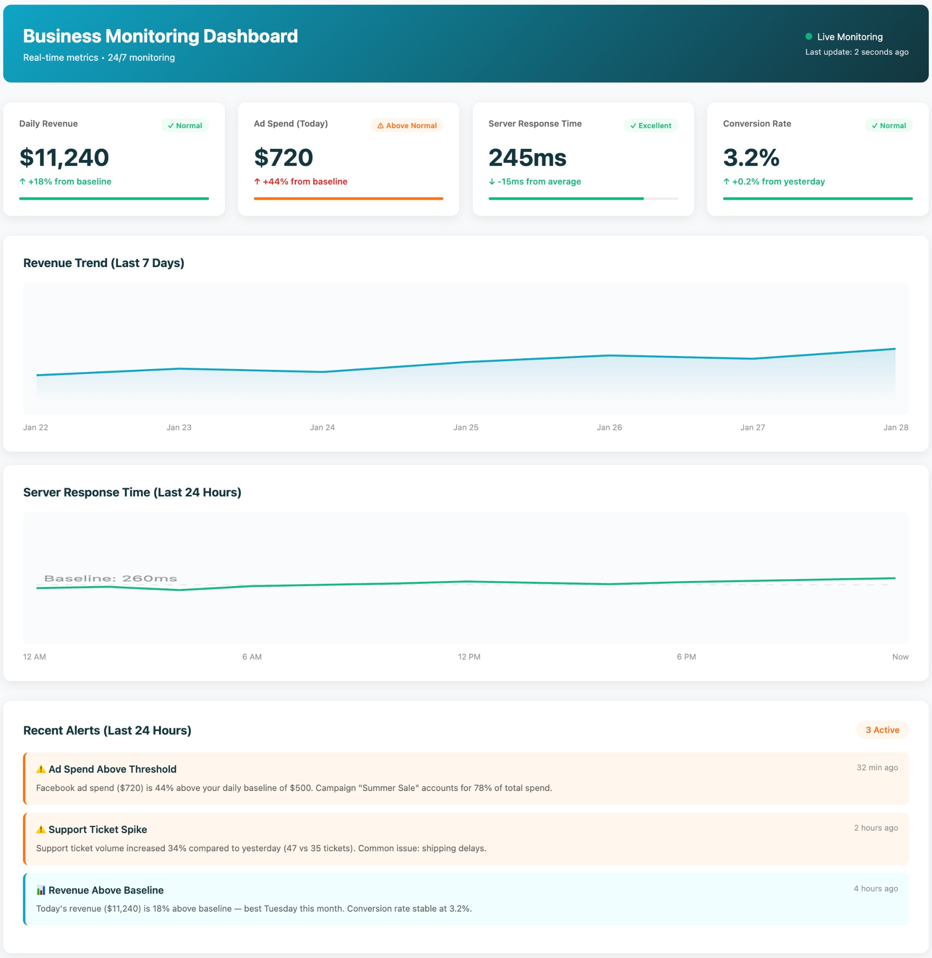Toggle the Above Normal badge on Ad Spend card
932x958 pixels.
(407, 125)
